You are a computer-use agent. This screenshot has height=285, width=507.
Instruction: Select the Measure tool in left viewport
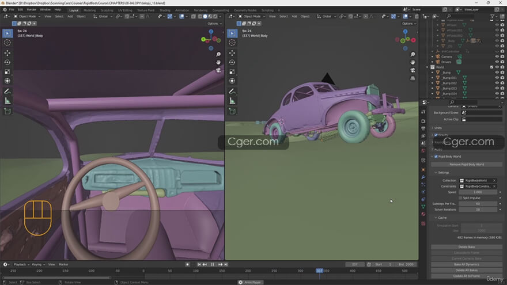pyautogui.click(x=7, y=101)
